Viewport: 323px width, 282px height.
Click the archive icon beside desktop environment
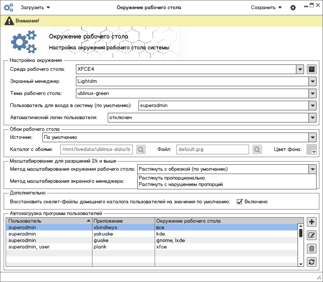(311, 69)
